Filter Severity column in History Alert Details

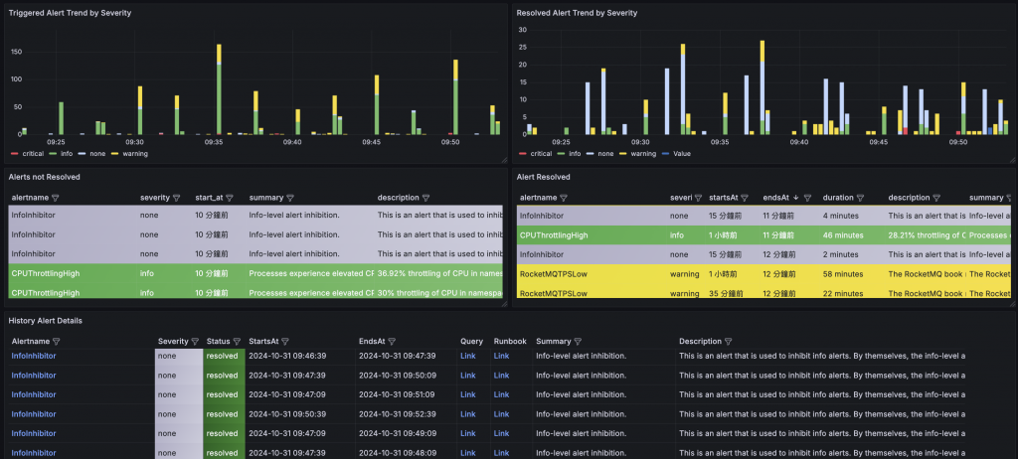(x=194, y=342)
